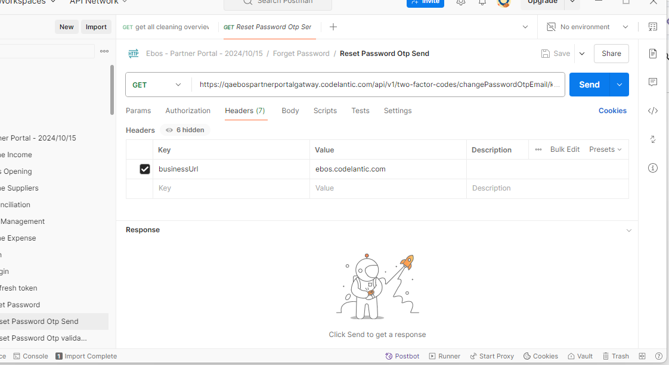669x365 pixels.
Task: Click the HTTP request type icon
Action: tap(134, 54)
